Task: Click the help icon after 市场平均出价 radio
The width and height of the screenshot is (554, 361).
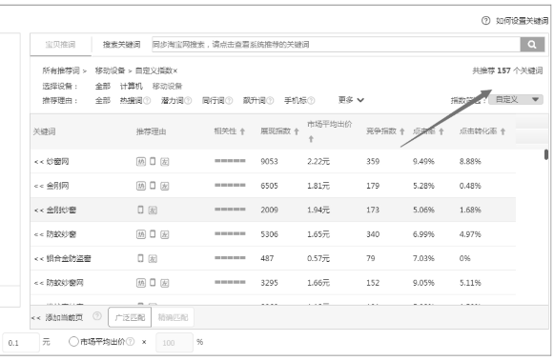Action: click(x=130, y=342)
